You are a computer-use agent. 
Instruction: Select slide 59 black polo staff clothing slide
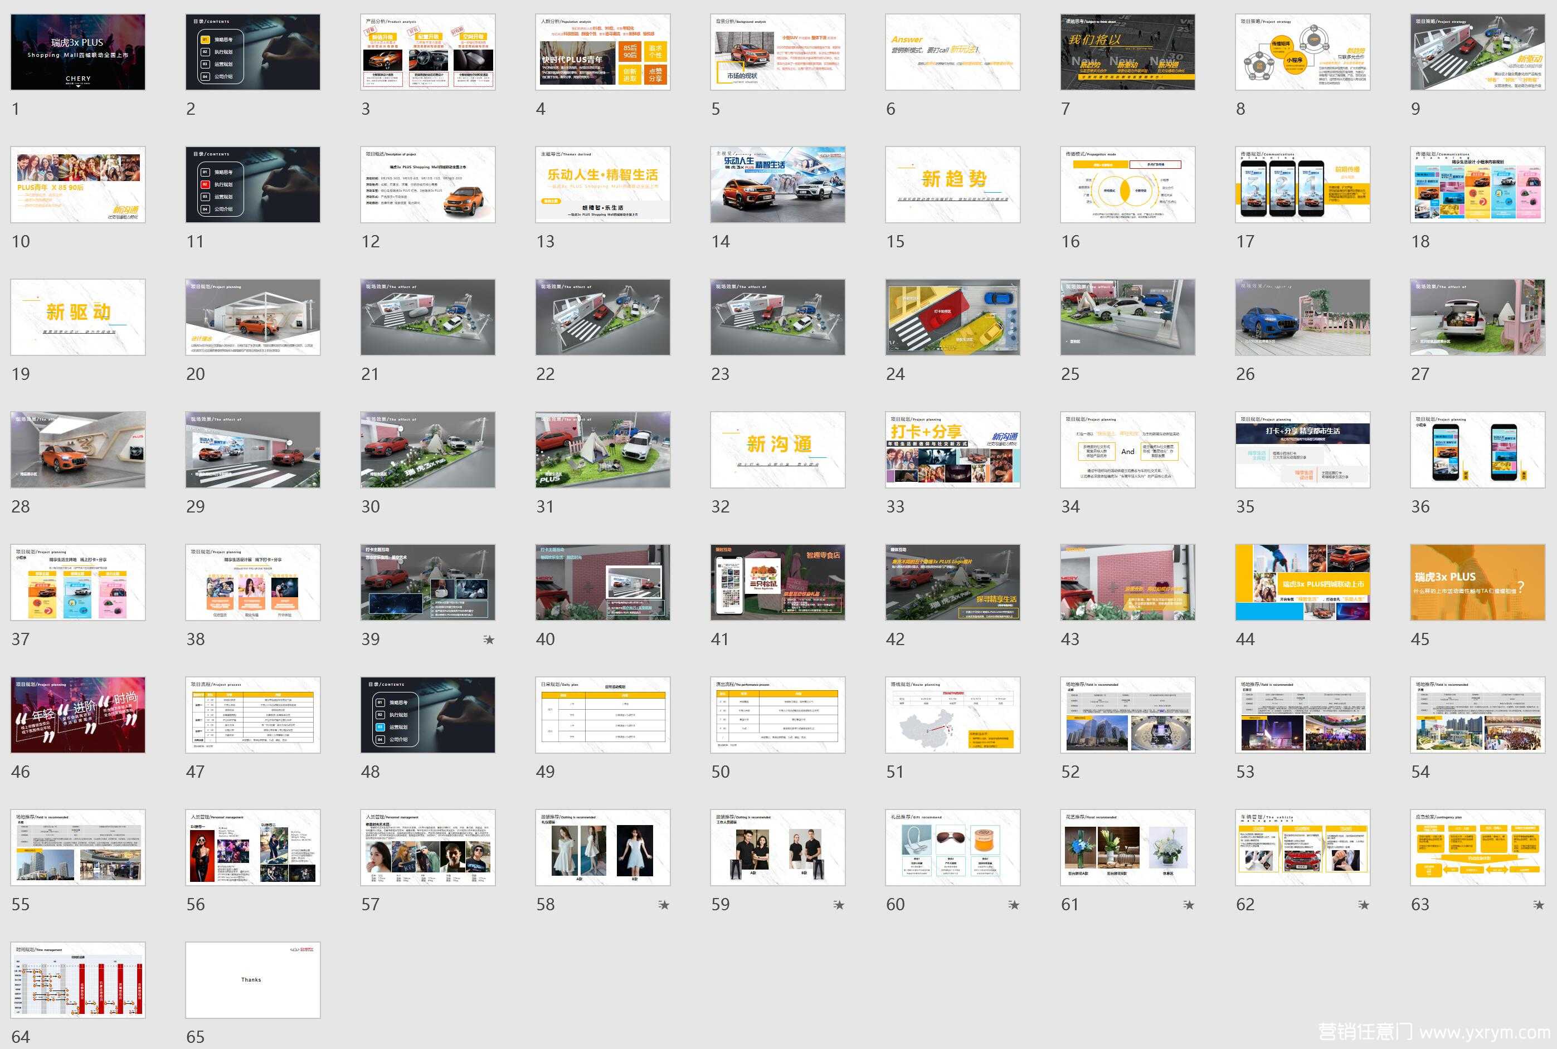(778, 847)
